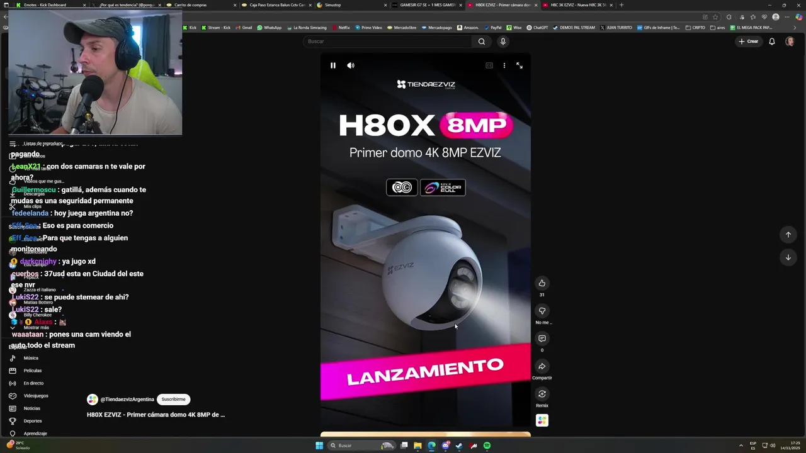
Task: Open the @TiendaezvizArgentina channel link
Action: coord(127,400)
